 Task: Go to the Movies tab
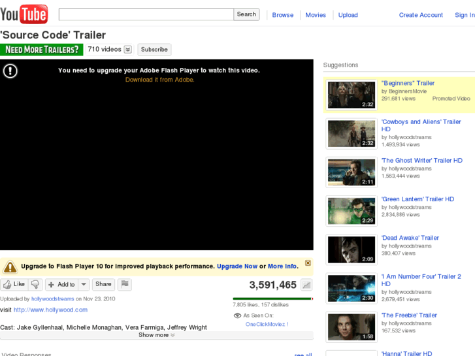coord(316,15)
